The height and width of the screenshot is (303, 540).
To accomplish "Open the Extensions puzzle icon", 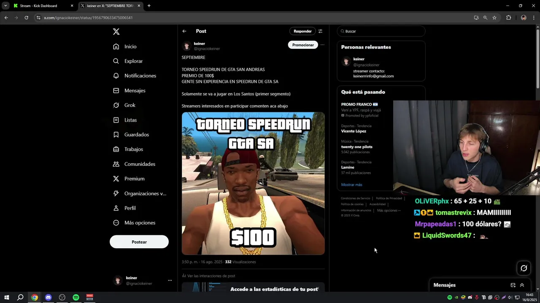I will 508,18.
